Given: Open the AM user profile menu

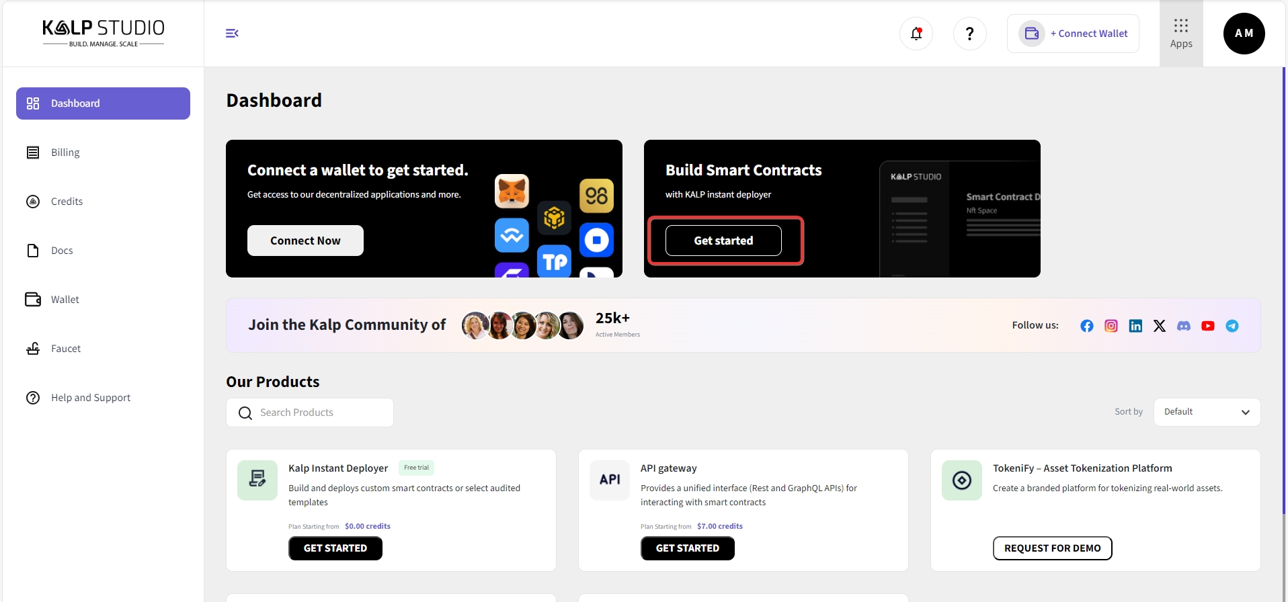Looking at the screenshot, I should [1244, 34].
